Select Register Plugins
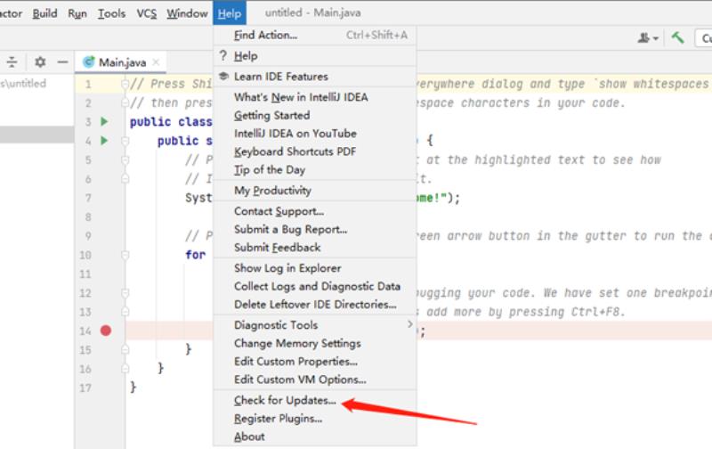 click(315, 419)
